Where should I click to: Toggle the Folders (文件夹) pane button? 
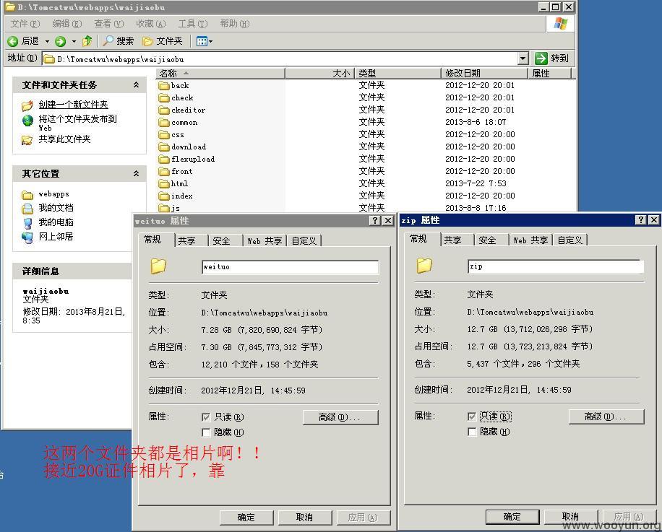pyautogui.click(x=163, y=41)
